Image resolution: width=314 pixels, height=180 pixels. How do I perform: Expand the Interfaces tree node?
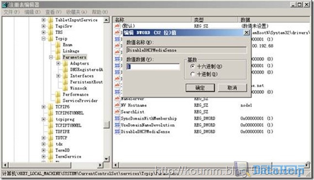pyautogui.click(x=58, y=76)
